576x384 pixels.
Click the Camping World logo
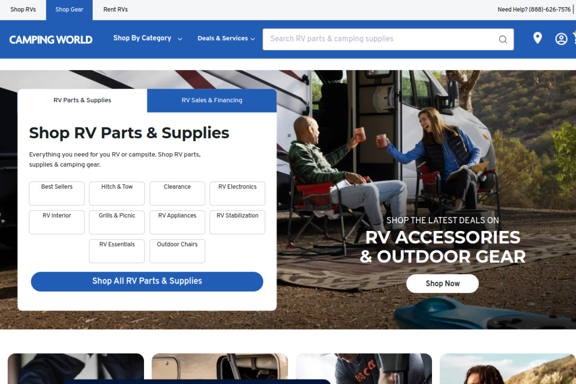coord(51,40)
